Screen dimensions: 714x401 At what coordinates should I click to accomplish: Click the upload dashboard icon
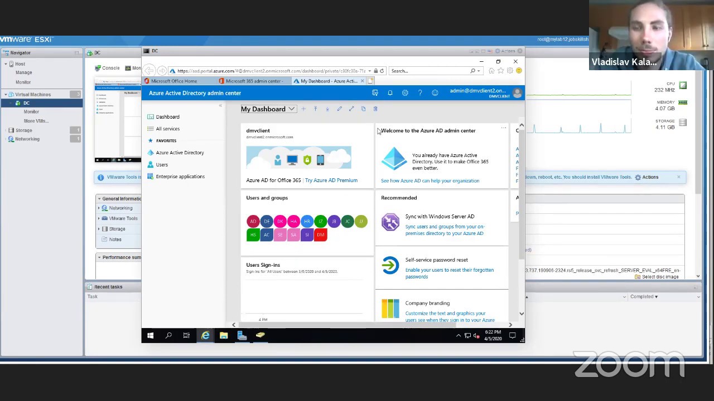[x=315, y=109]
